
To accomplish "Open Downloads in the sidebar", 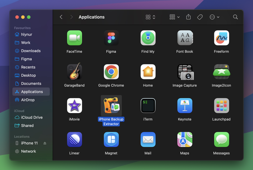I will tap(31, 51).
